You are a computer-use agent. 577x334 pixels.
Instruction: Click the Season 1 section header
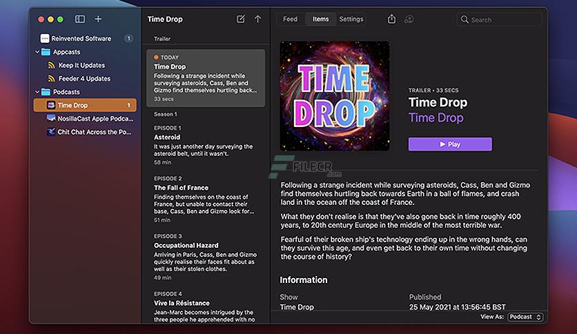pyautogui.click(x=165, y=114)
